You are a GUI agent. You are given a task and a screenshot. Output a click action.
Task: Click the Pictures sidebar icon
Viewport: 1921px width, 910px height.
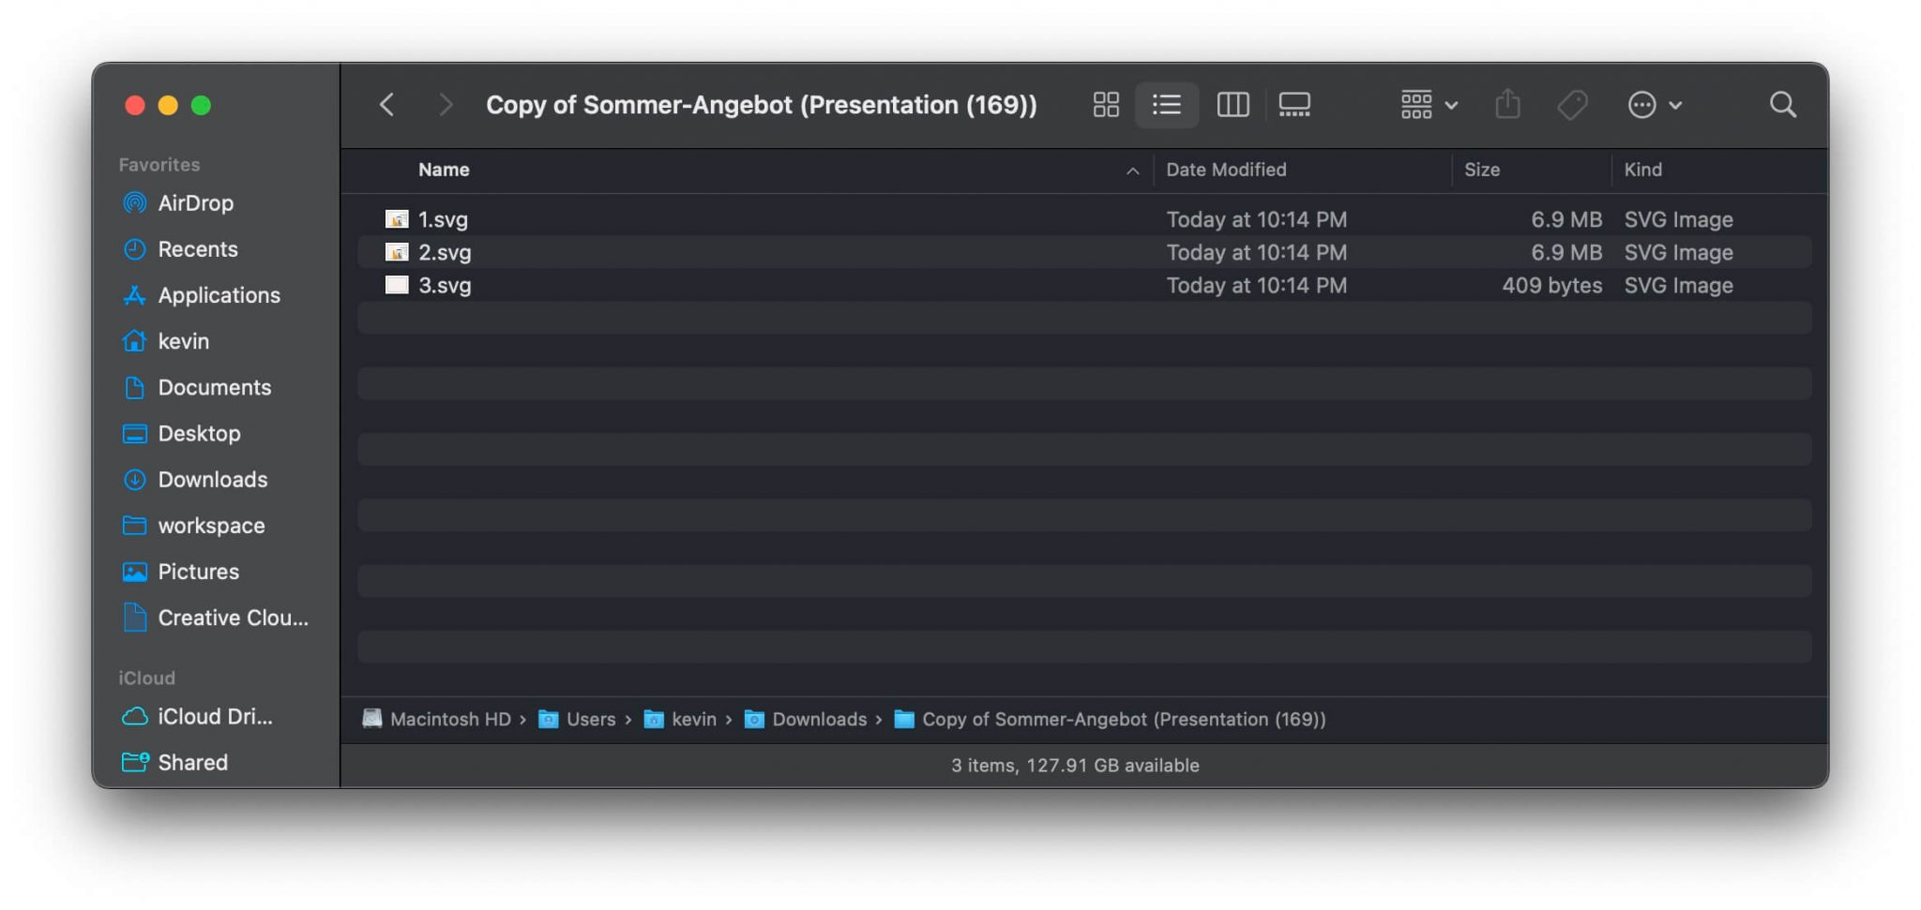(x=135, y=571)
